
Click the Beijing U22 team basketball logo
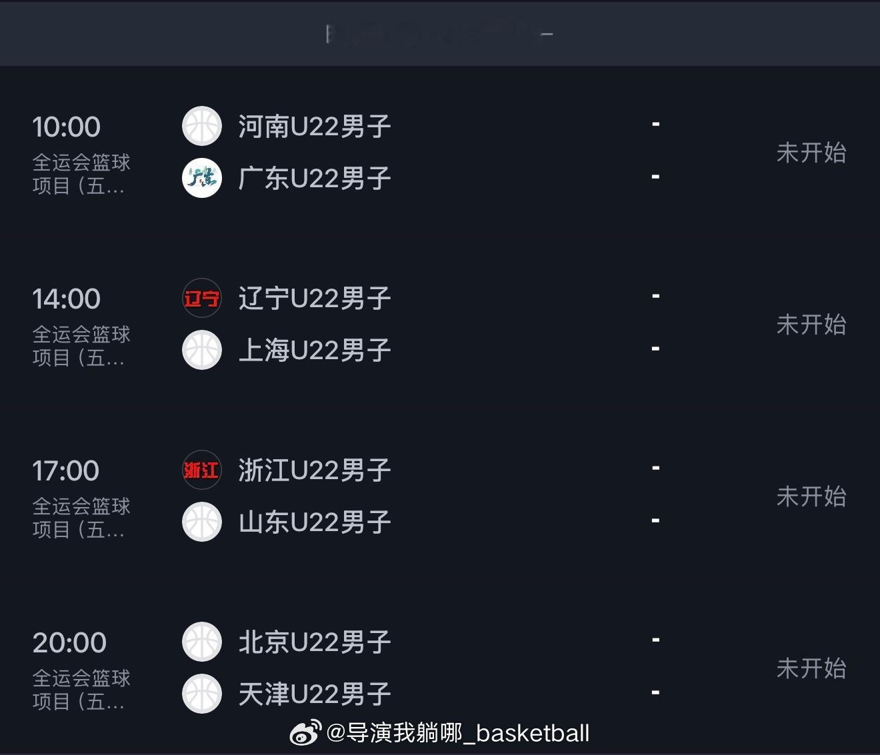tap(202, 642)
